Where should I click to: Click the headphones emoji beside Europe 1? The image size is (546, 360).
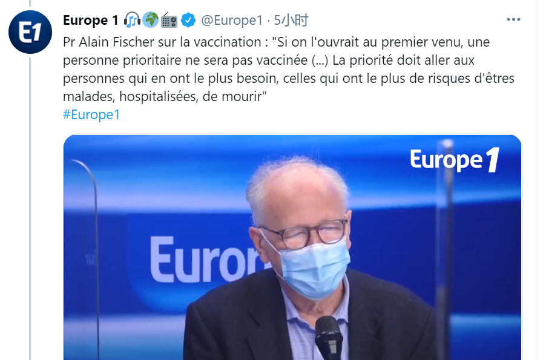point(132,20)
